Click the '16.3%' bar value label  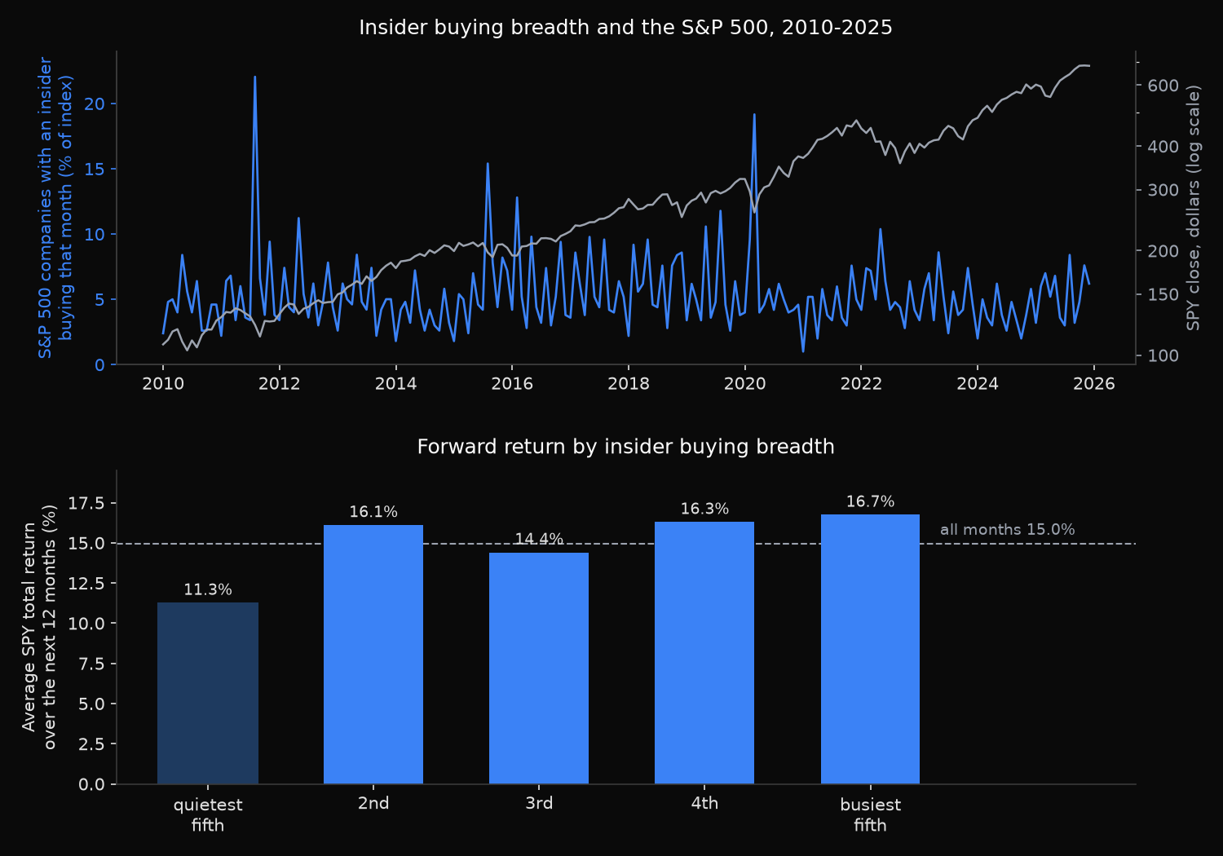[704, 509]
